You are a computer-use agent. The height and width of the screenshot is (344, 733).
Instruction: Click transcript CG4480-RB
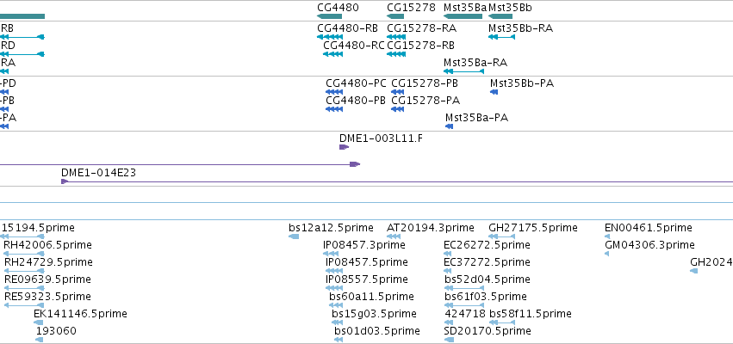[x=347, y=28]
